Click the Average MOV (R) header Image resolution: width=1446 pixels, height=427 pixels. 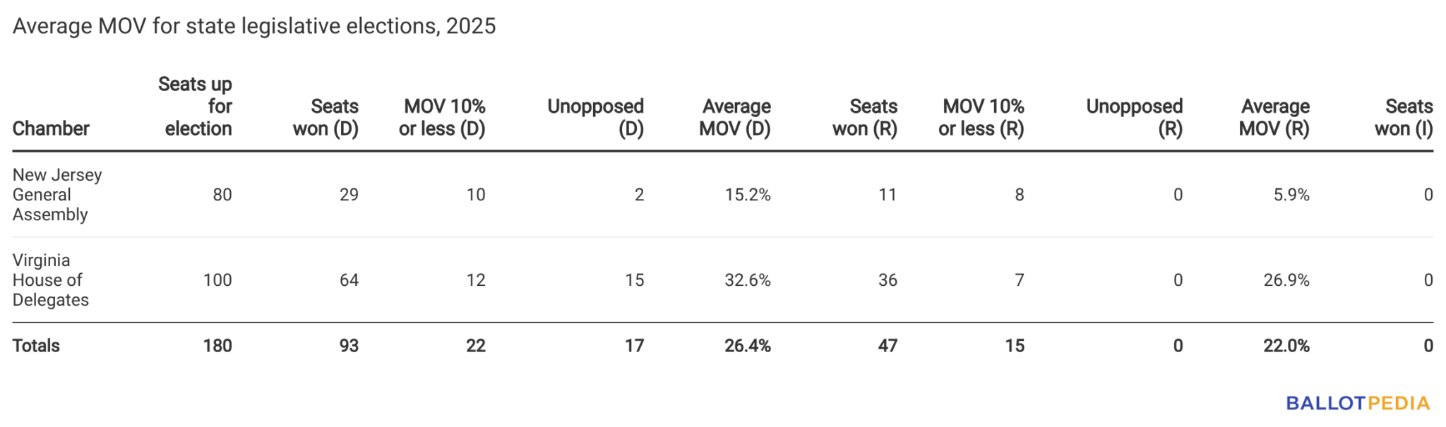click(x=1274, y=117)
